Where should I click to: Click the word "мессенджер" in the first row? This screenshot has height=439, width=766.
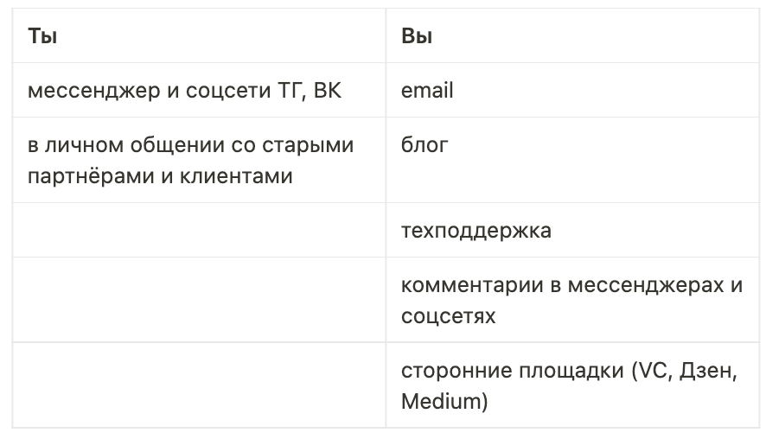click(92, 91)
